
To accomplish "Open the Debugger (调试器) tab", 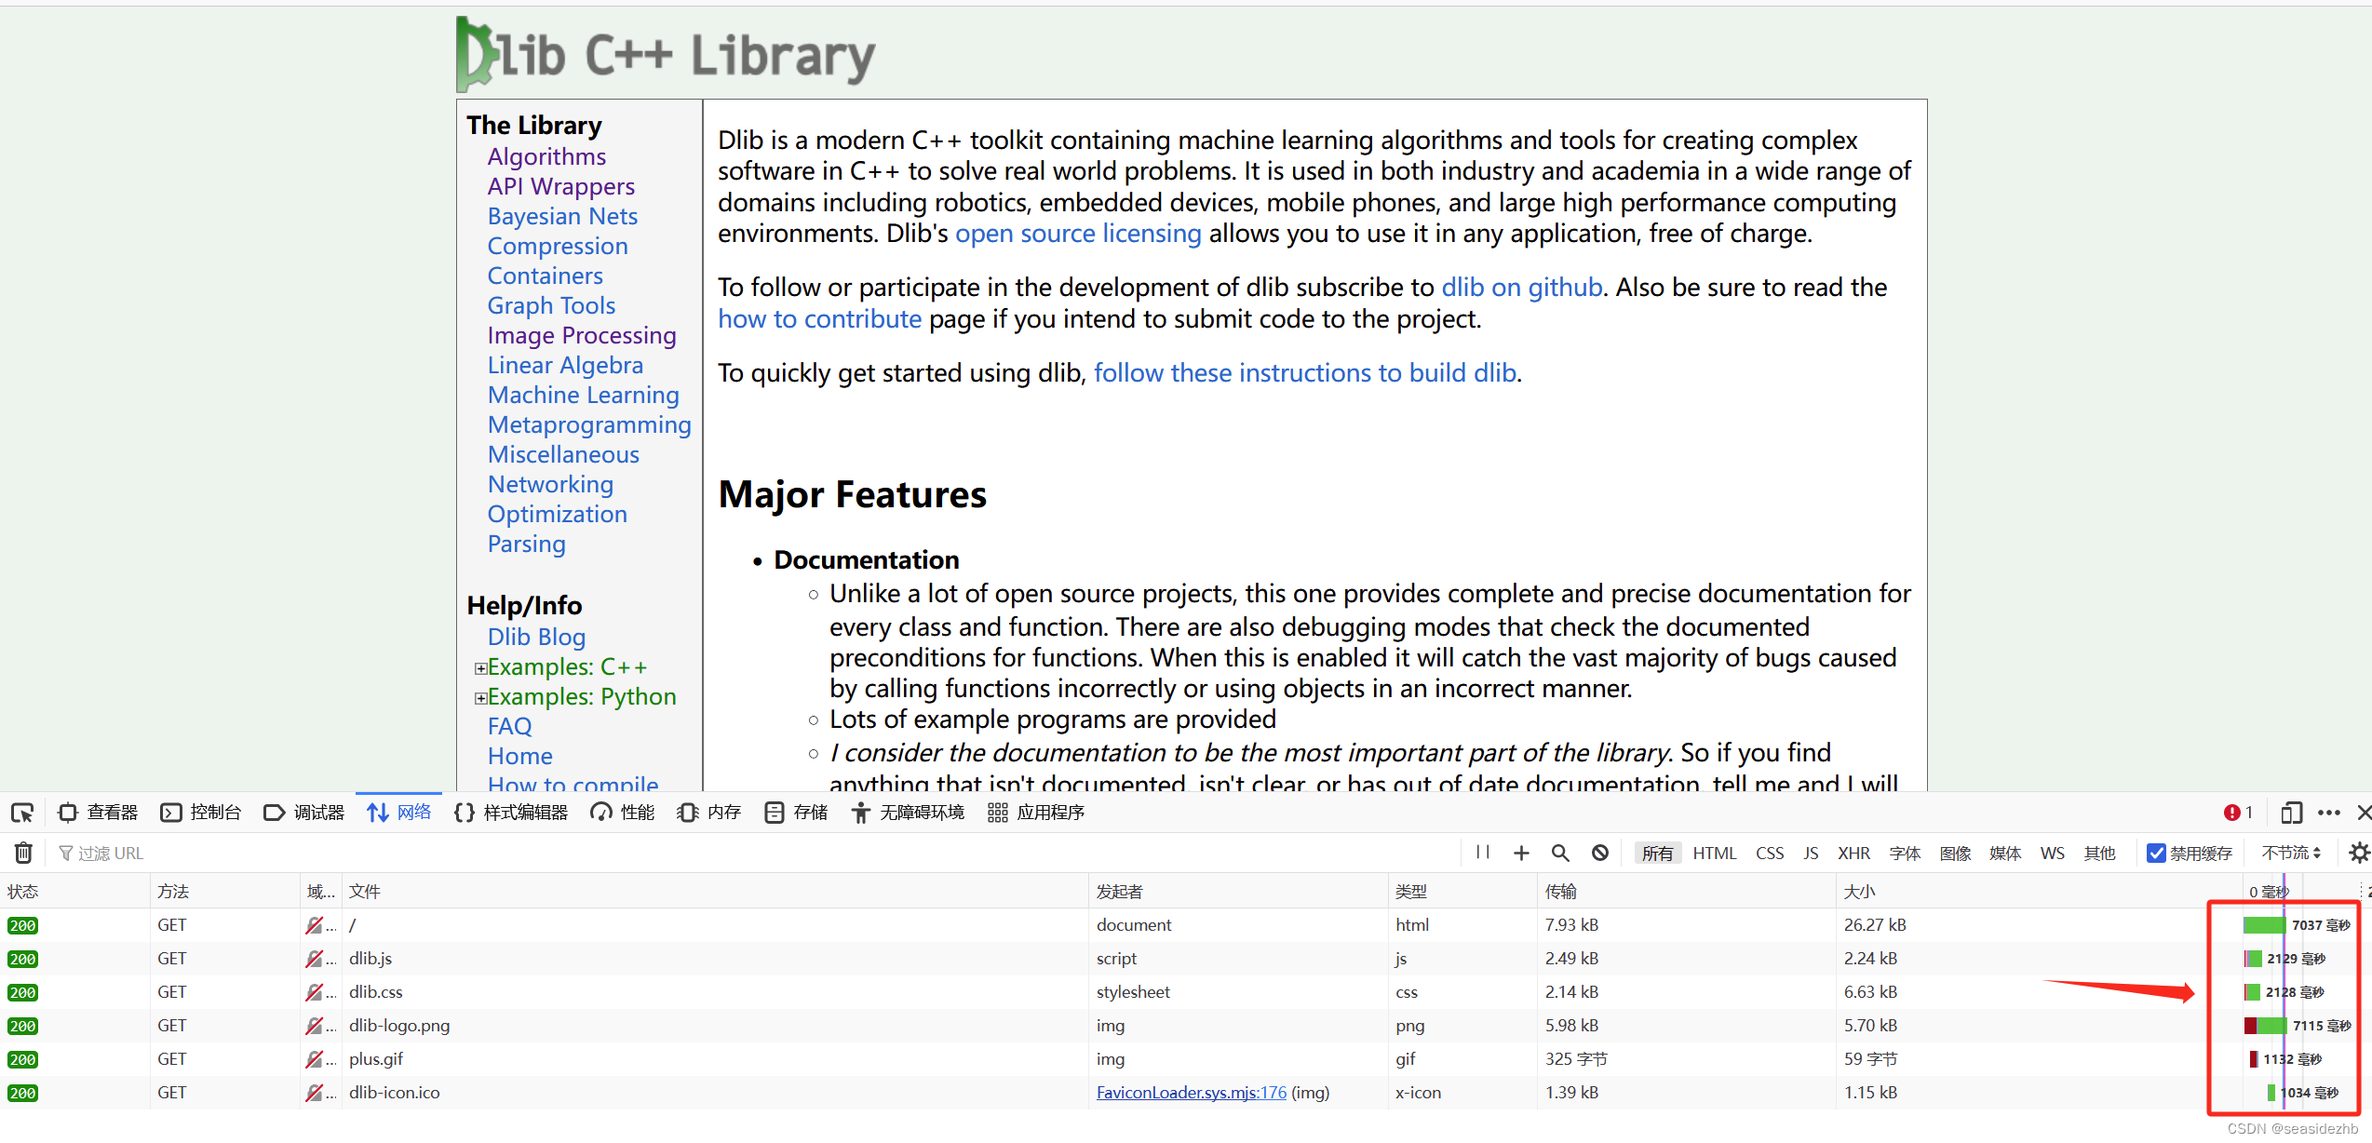I will (304, 813).
